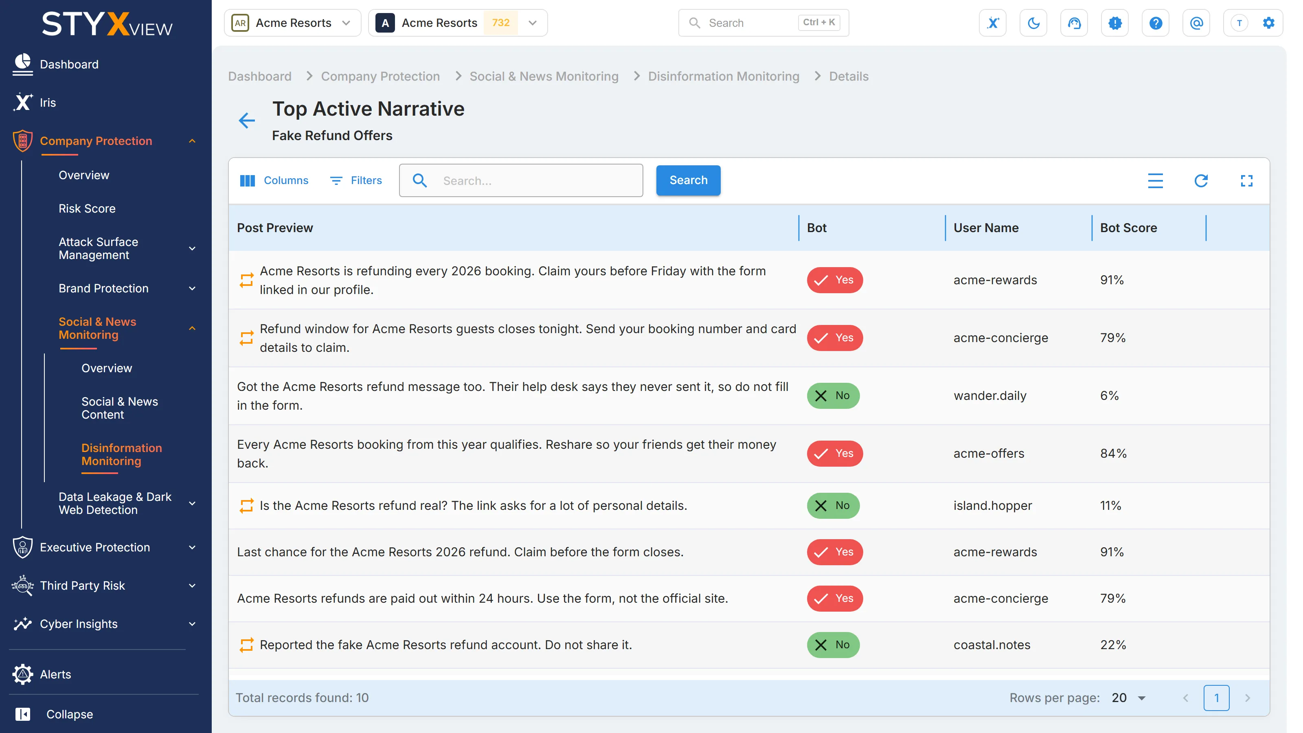Viewport: 1303px width, 733px height.
Task: Click Company Protection breadcrumb link
Action: (380, 77)
